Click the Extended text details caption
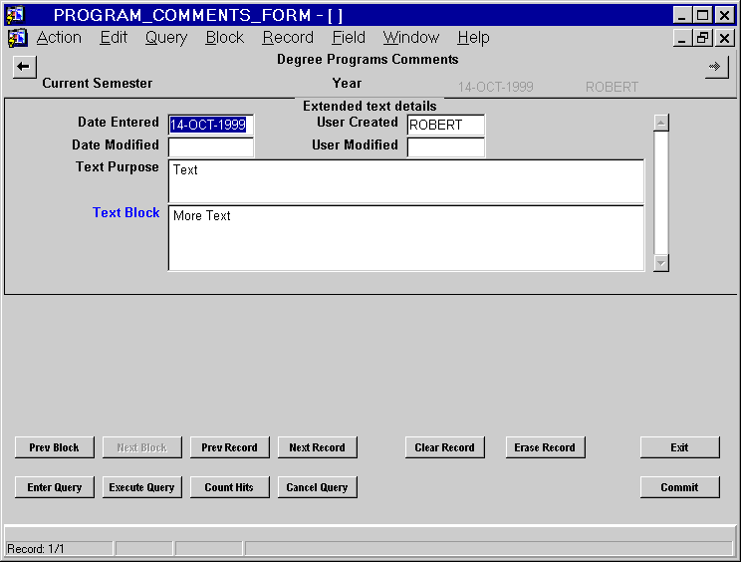The height and width of the screenshot is (562, 741). (x=370, y=106)
